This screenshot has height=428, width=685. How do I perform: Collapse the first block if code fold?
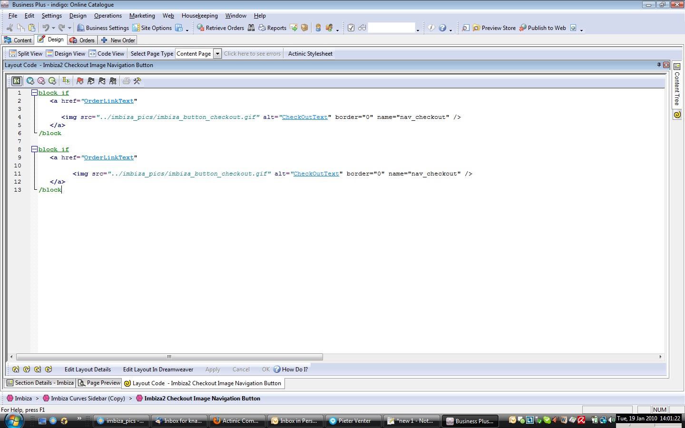coord(34,93)
